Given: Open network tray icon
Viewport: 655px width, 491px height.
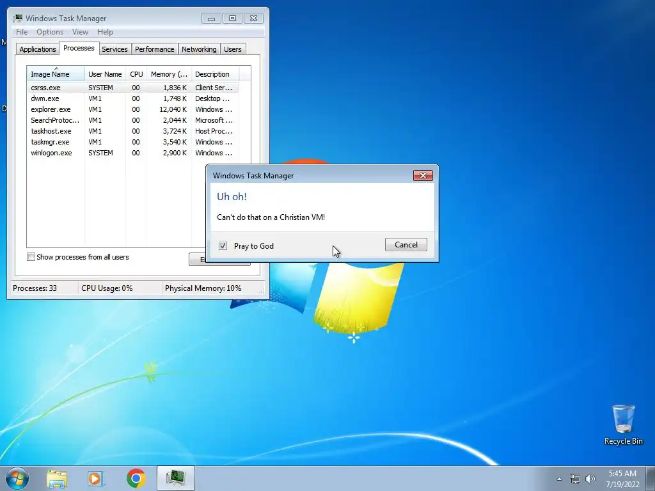Looking at the screenshot, I should click(x=575, y=479).
